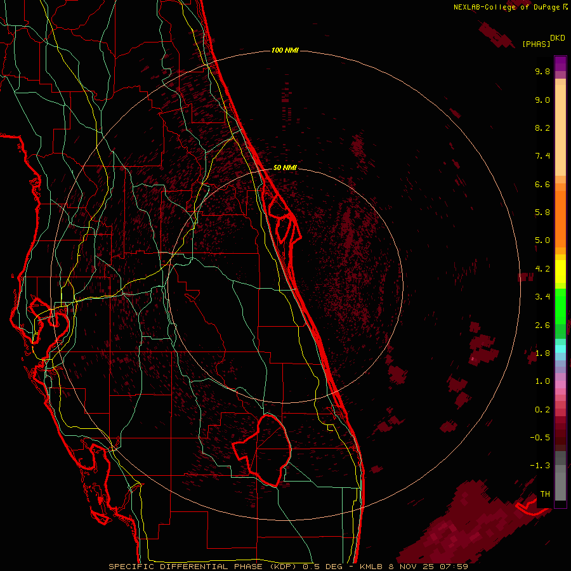Click the Cape Canaveral coastline outline
Viewport: 571px width, 571px height.
(x=282, y=218)
